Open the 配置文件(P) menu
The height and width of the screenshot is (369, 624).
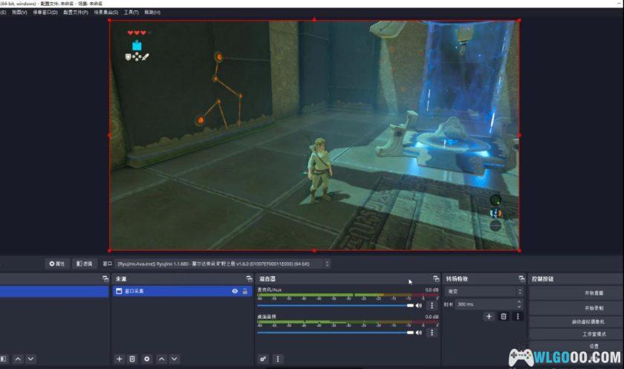76,13
